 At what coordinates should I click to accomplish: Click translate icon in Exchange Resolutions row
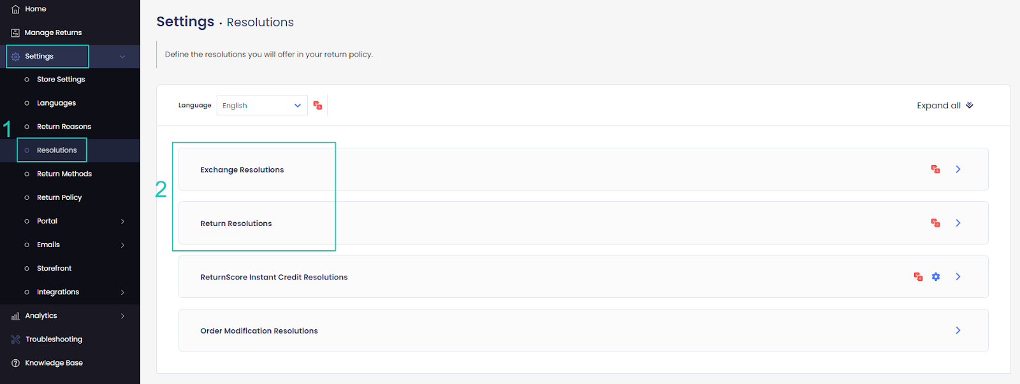pos(935,169)
